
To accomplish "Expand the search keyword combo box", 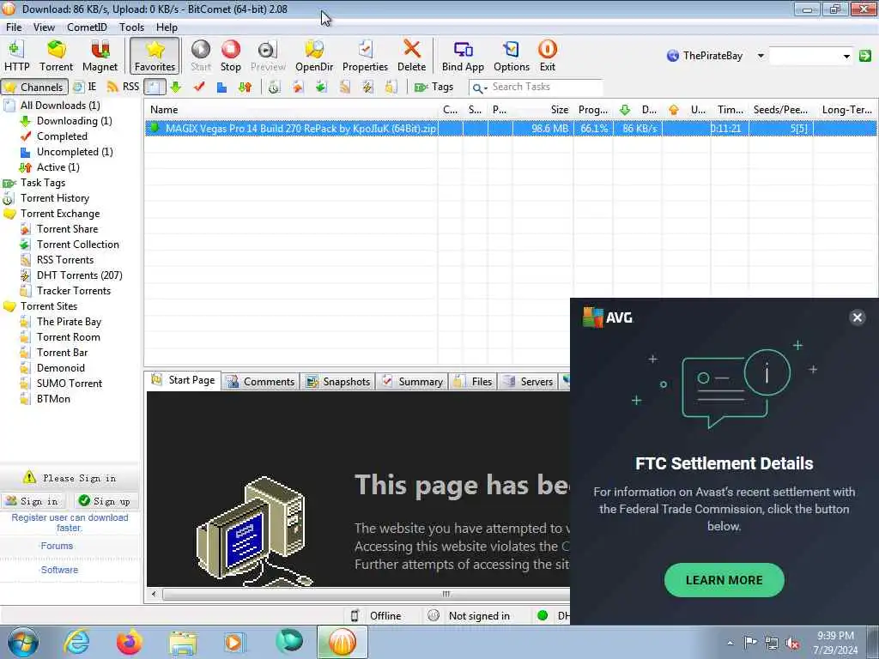I will pos(846,56).
